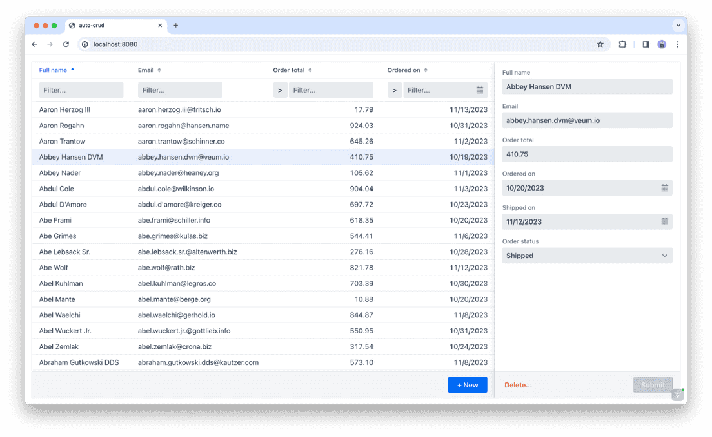Open the Order status dropdown showing Shipped

pos(587,256)
